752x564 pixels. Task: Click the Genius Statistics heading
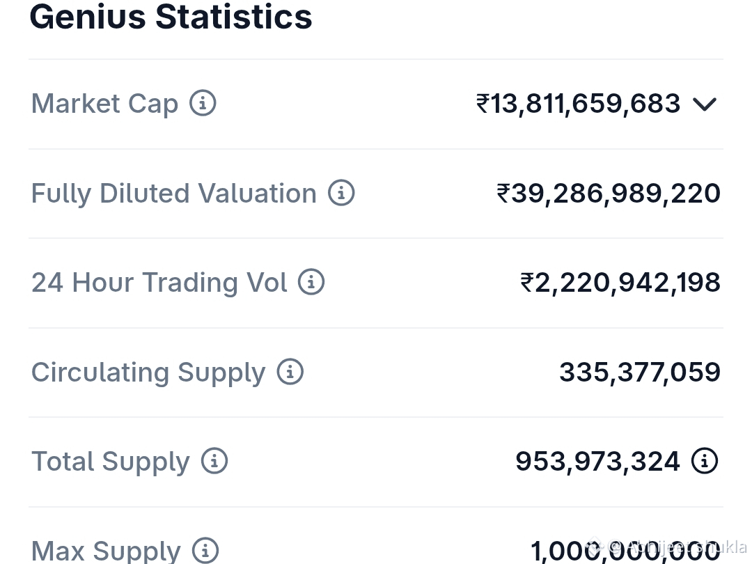tap(171, 16)
